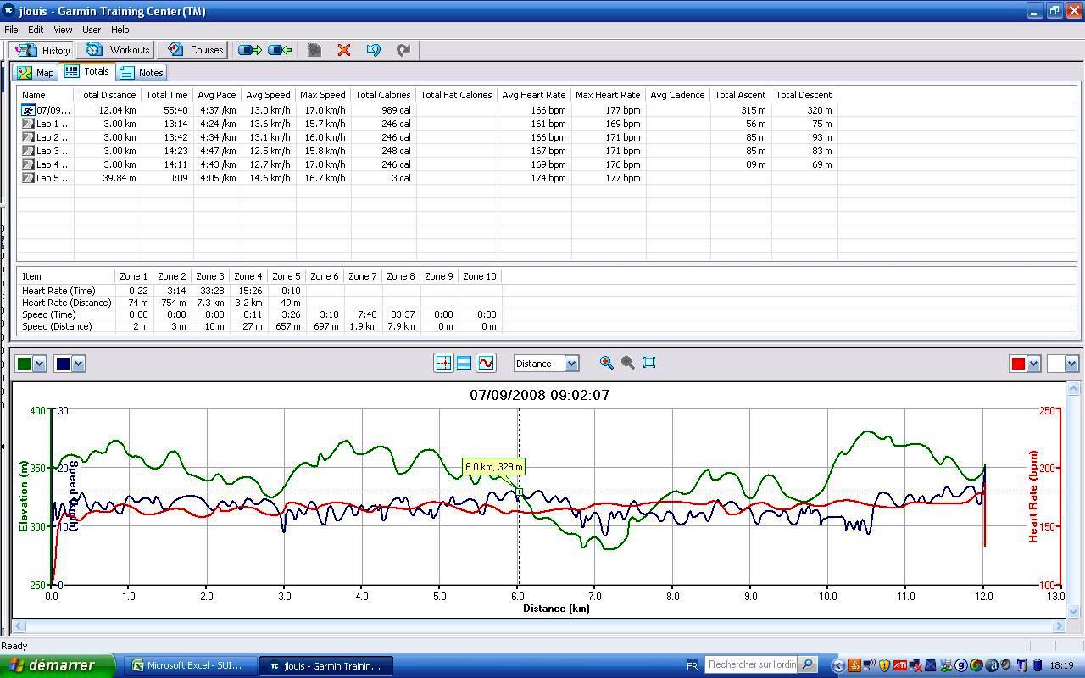The width and height of the screenshot is (1085, 678).
Task: Click the ATI icon in the system tray
Action: (900, 665)
